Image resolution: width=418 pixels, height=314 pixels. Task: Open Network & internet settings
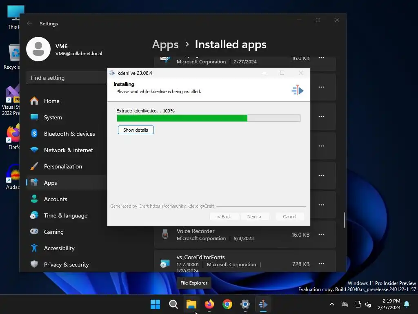pyautogui.click(x=67, y=150)
